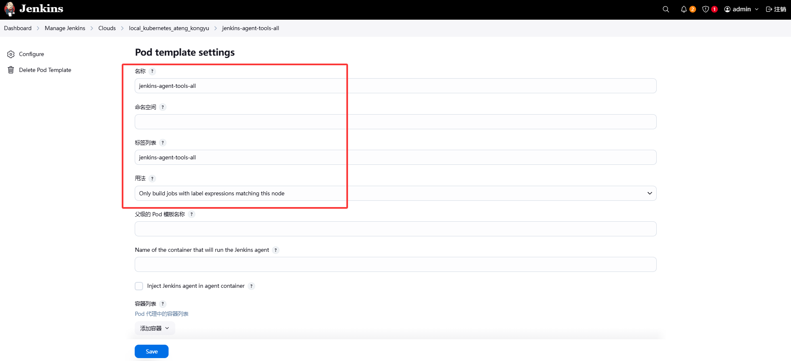791x361 pixels.
Task: Navigate to Clouds breadcrumb link
Action: [107, 28]
